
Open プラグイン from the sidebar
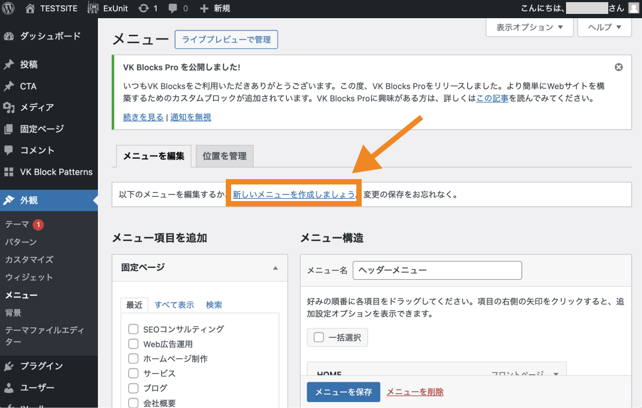click(x=45, y=366)
